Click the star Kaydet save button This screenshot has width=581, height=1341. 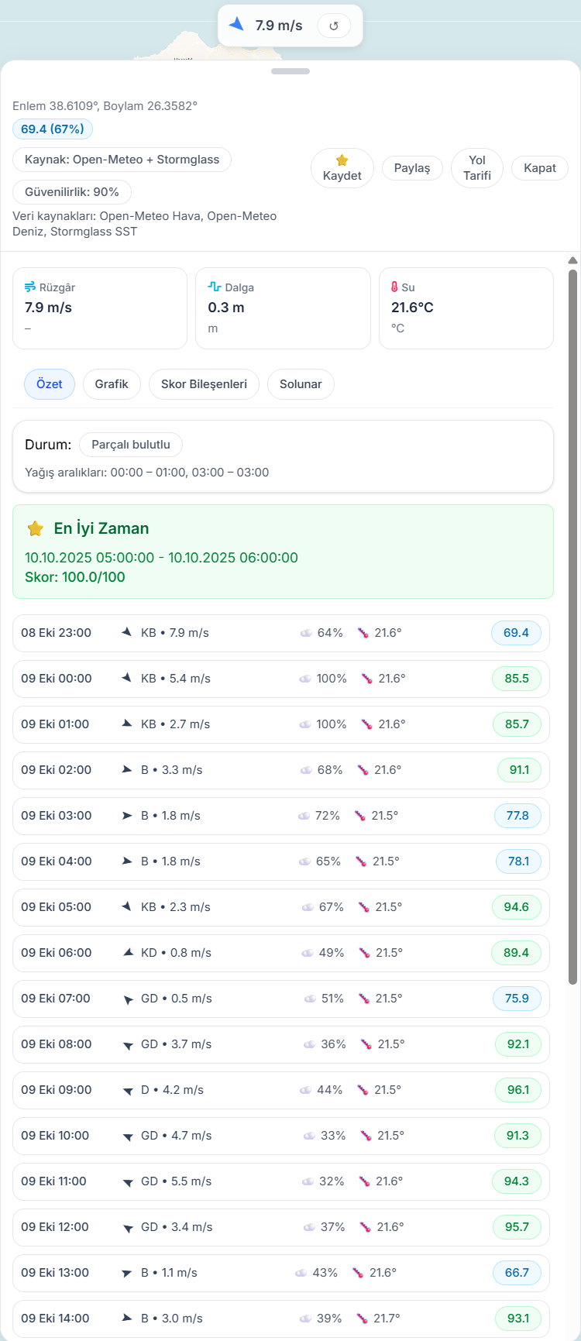(x=342, y=168)
